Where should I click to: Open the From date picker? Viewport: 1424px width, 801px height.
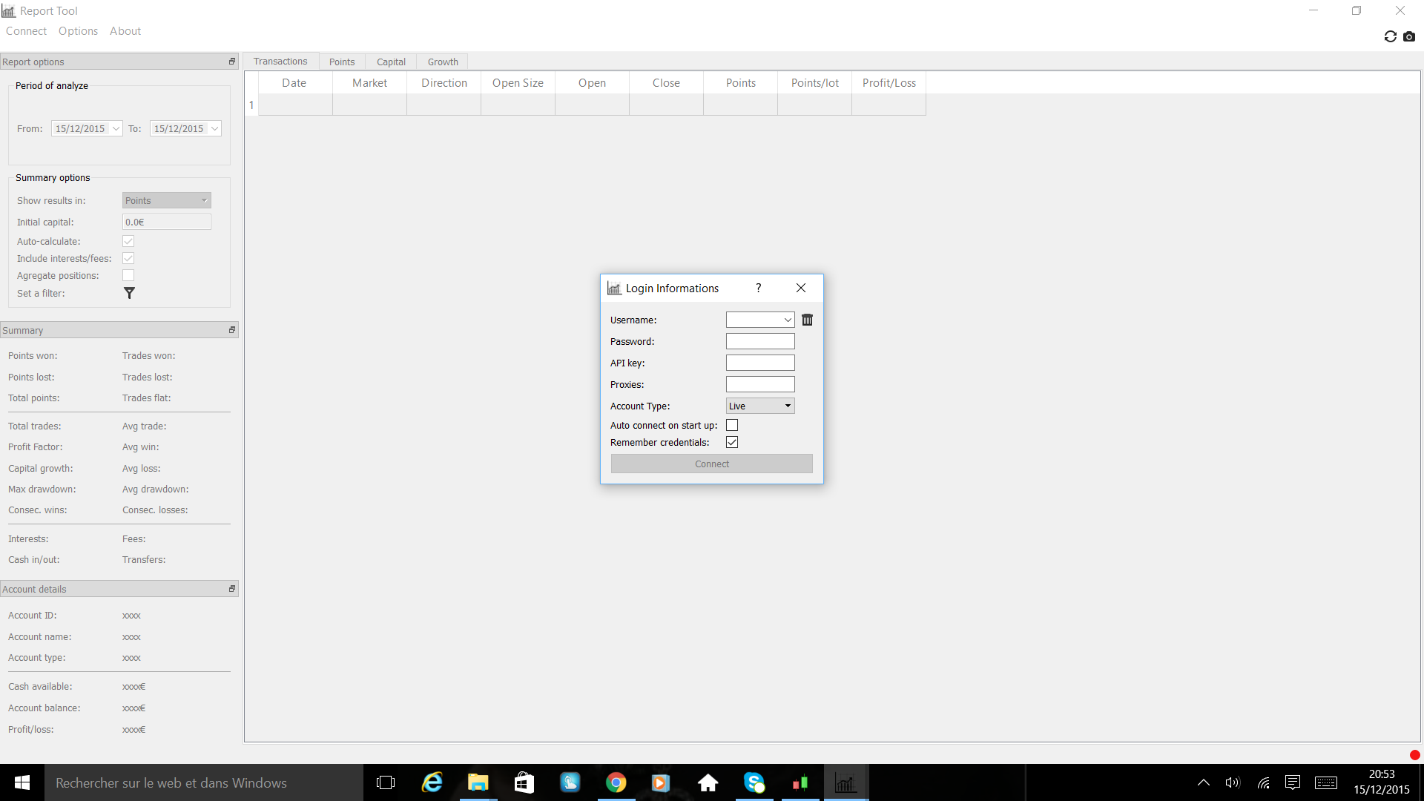[x=116, y=128]
